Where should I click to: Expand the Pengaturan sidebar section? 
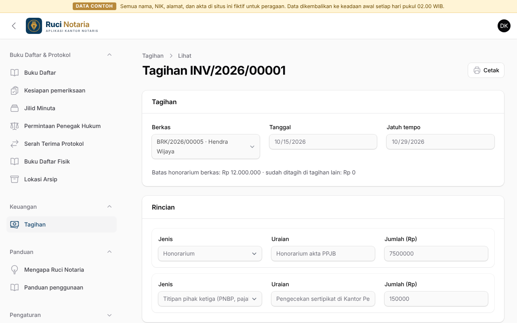[x=109, y=315]
